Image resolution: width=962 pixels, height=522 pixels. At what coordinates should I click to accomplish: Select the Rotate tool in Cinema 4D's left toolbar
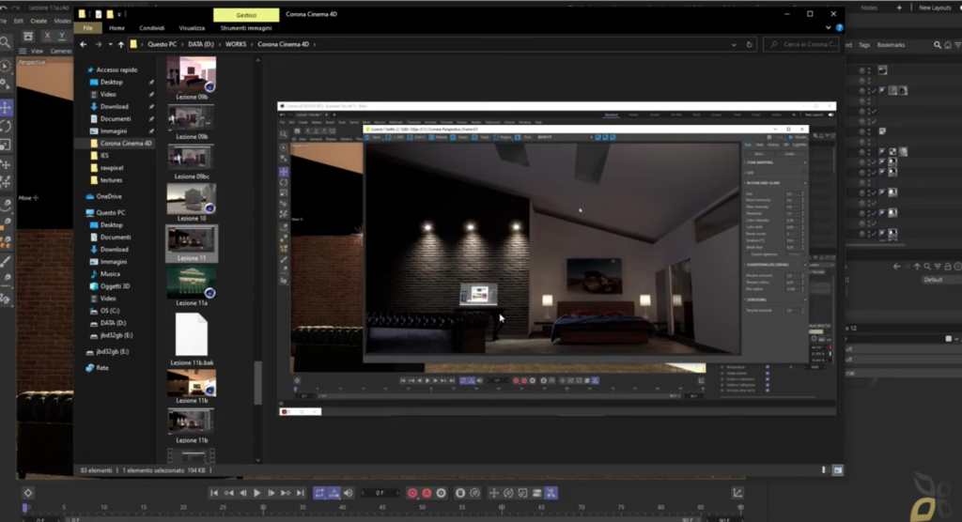click(x=7, y=127)
